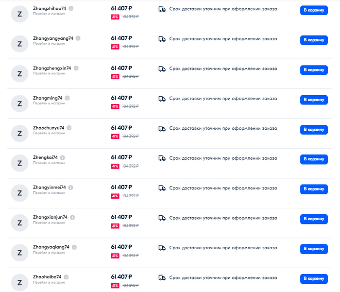Add Zhengkai74 offer to cart
340x292 pixels.
(x=314, y=159)
